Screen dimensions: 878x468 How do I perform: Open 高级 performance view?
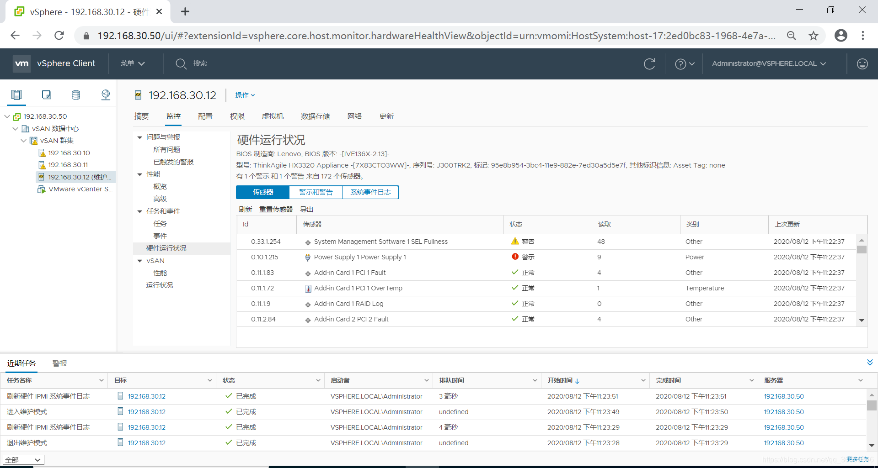pos(160,199)
